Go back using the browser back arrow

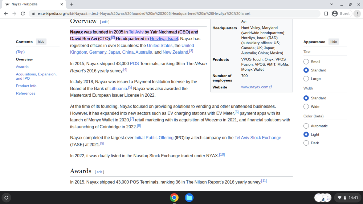[6, 14]
